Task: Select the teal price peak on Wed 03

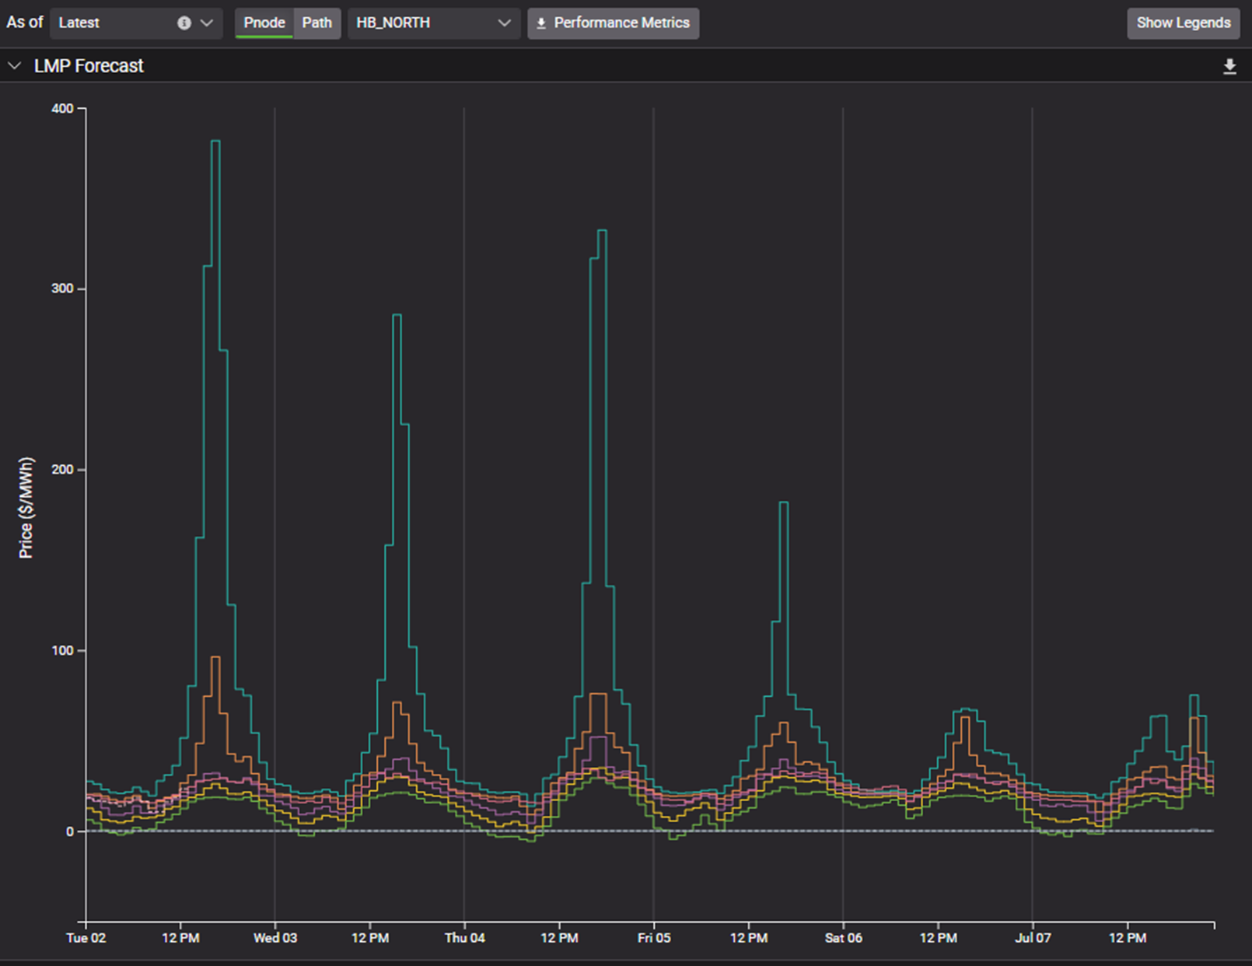Action: click(x=397, y=315)
